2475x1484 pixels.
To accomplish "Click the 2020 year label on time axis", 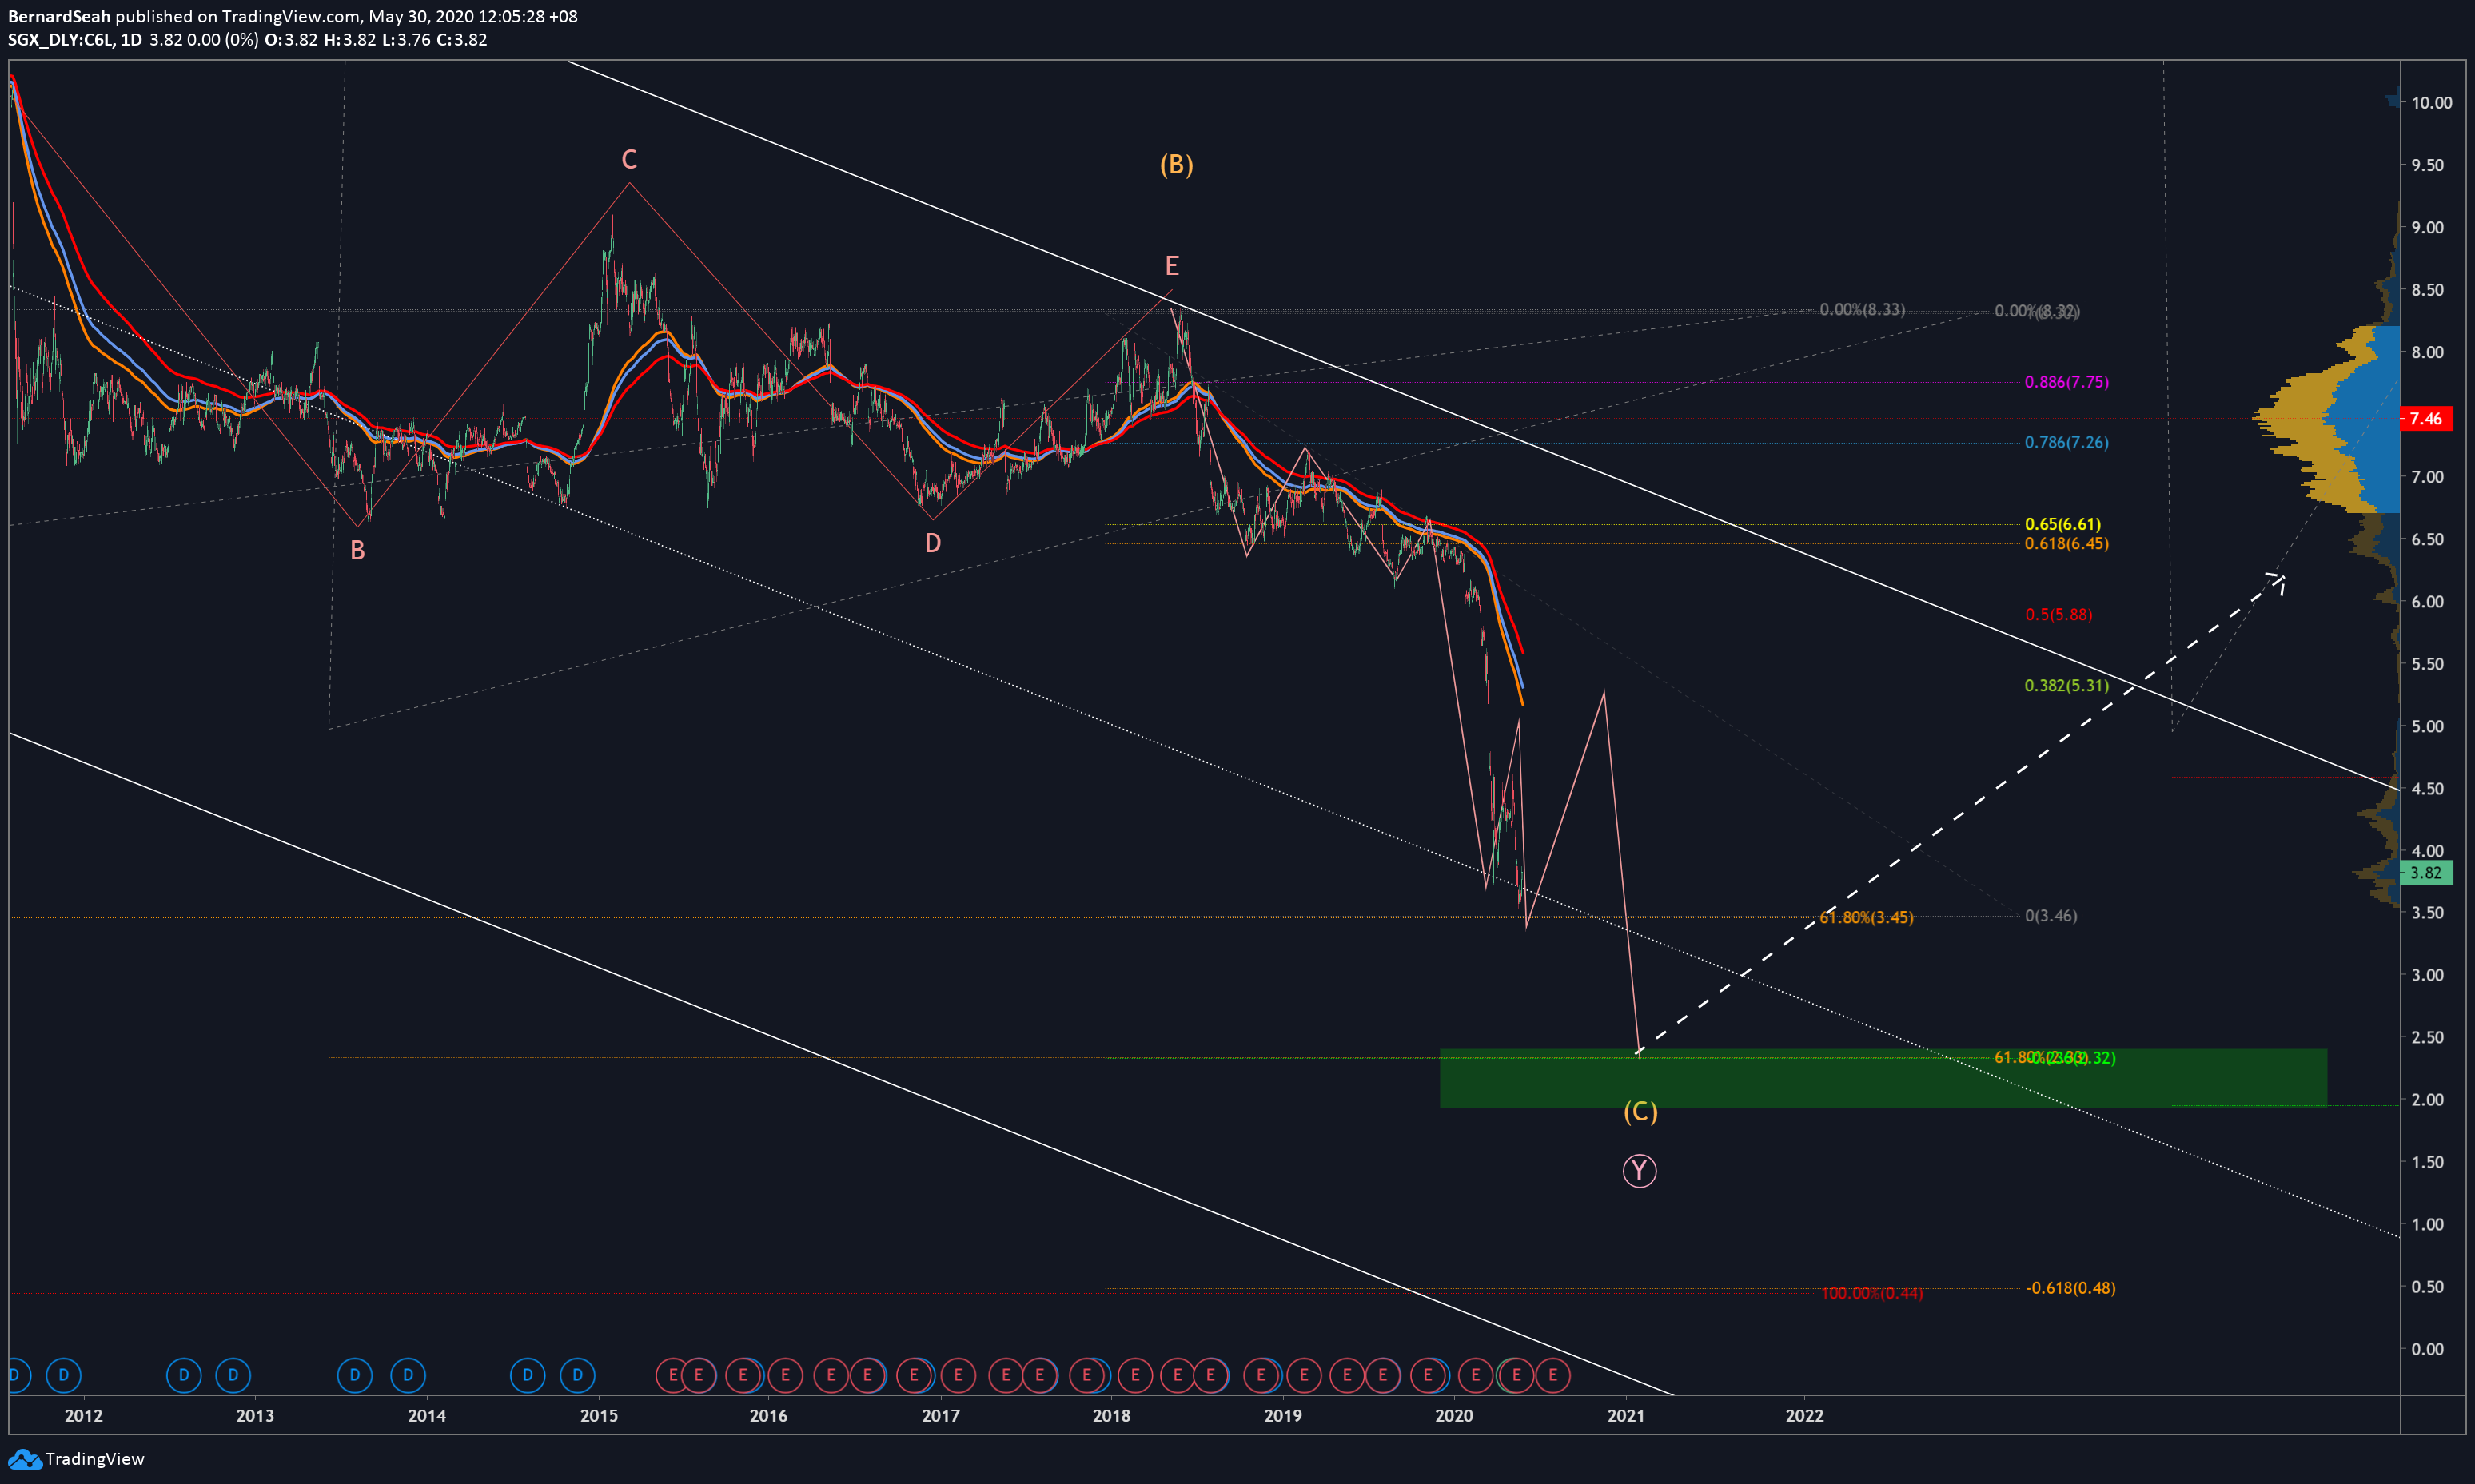I will pos(1455,1415).
